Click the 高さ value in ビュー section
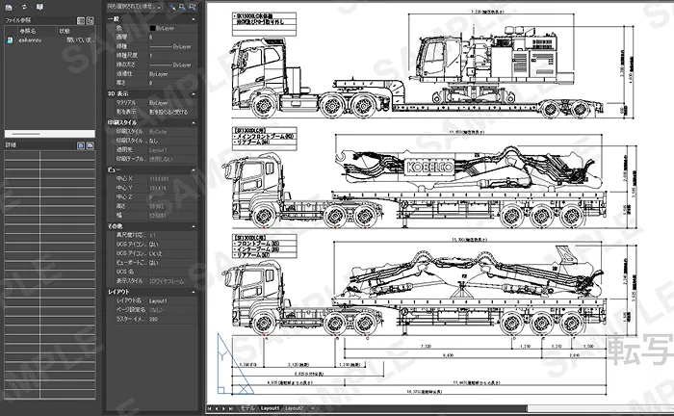 (172, 207)
